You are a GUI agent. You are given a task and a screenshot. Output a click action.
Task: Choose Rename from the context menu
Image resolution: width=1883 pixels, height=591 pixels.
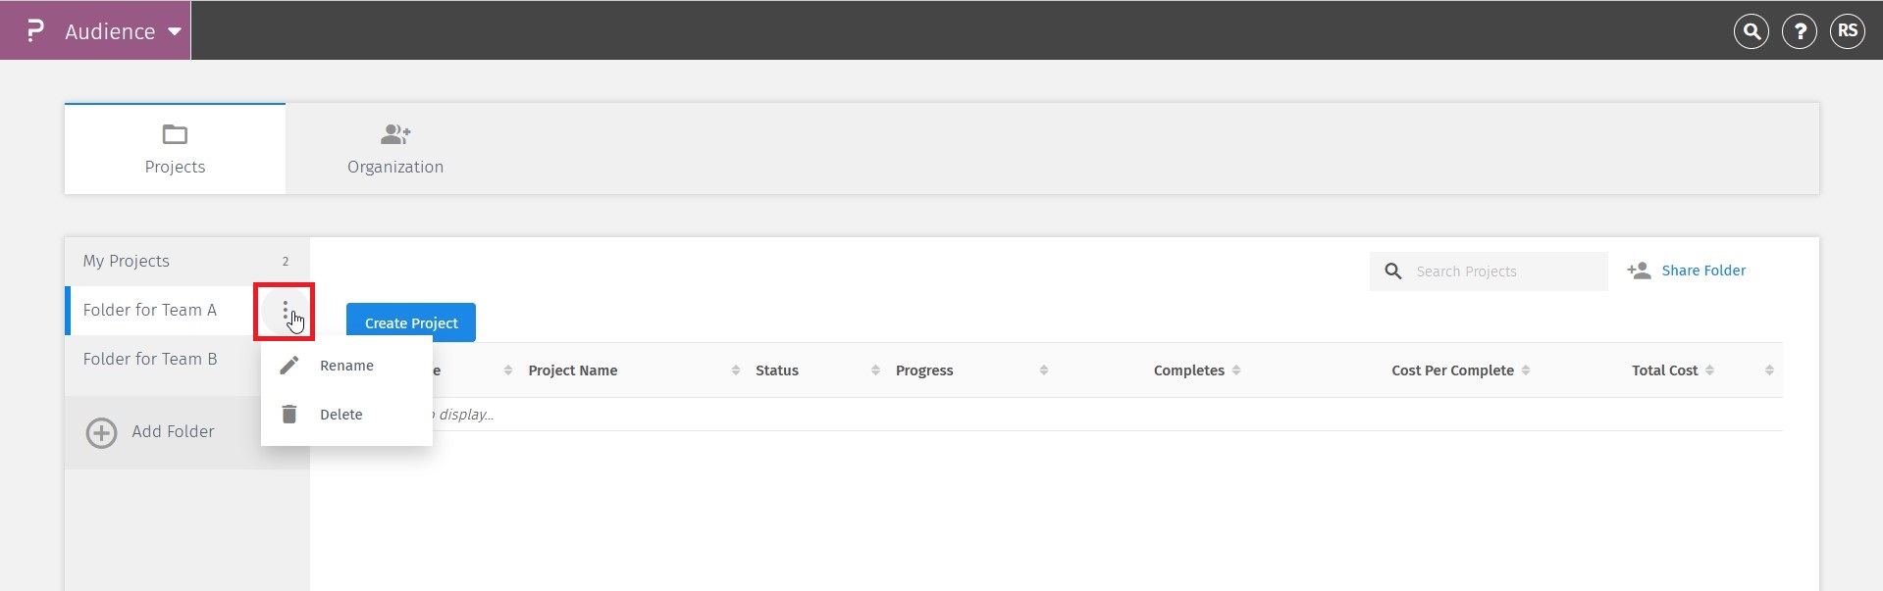pos(346,365)
